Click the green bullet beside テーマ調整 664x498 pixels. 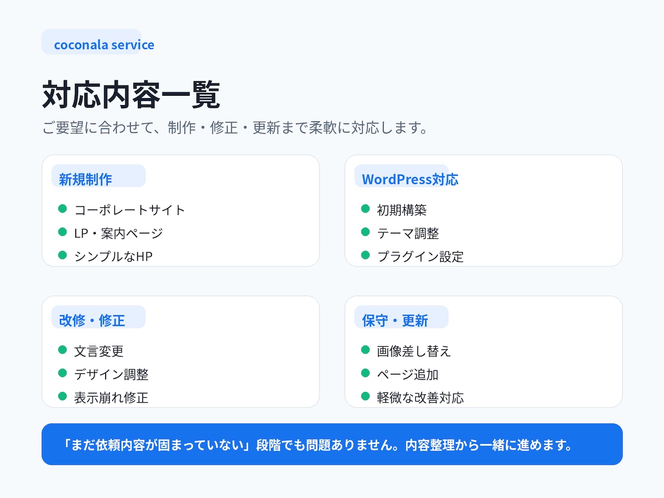pos(365,232)
